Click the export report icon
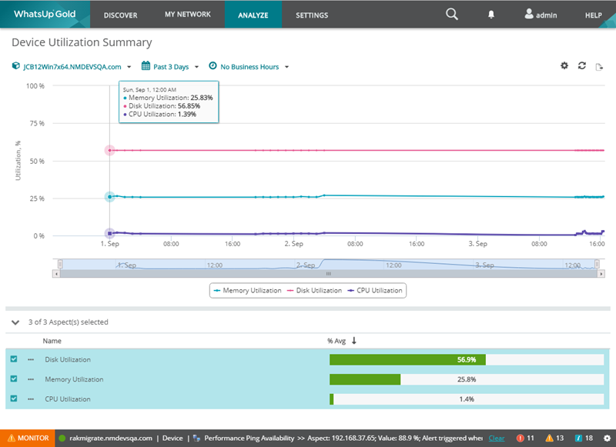 point(599,67)
